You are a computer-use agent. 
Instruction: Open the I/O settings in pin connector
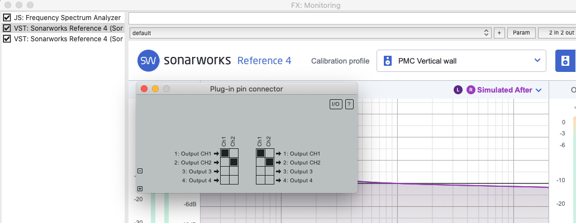[336, 105]
